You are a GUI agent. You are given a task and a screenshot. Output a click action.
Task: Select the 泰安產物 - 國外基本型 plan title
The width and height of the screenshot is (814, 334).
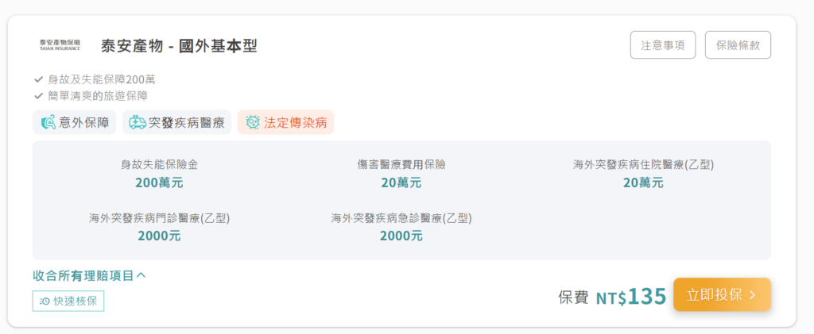tap(179, 46)
